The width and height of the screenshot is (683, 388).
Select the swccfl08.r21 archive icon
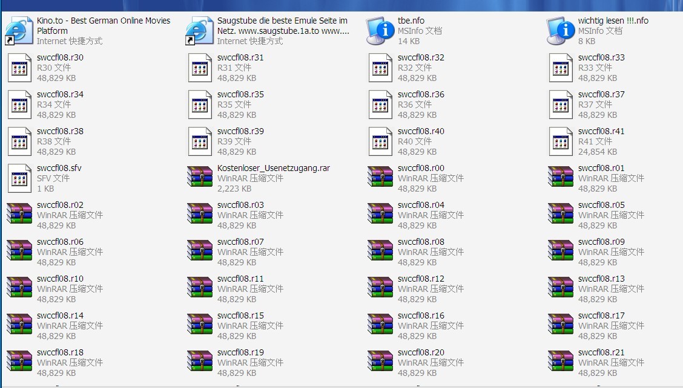click(561, 363)
